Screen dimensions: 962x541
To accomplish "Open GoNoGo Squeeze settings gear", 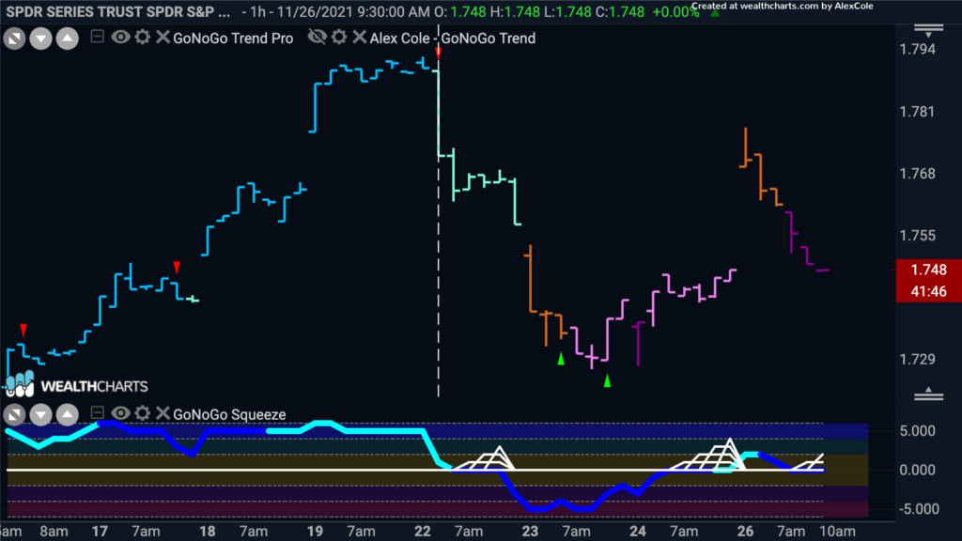I will [x=143, y=413].
